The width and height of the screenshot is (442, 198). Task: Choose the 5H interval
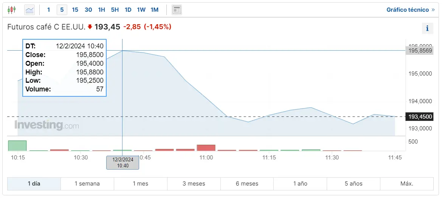115,10
